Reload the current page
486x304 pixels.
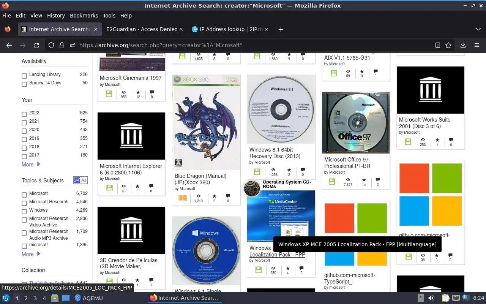tap(36, 45)
